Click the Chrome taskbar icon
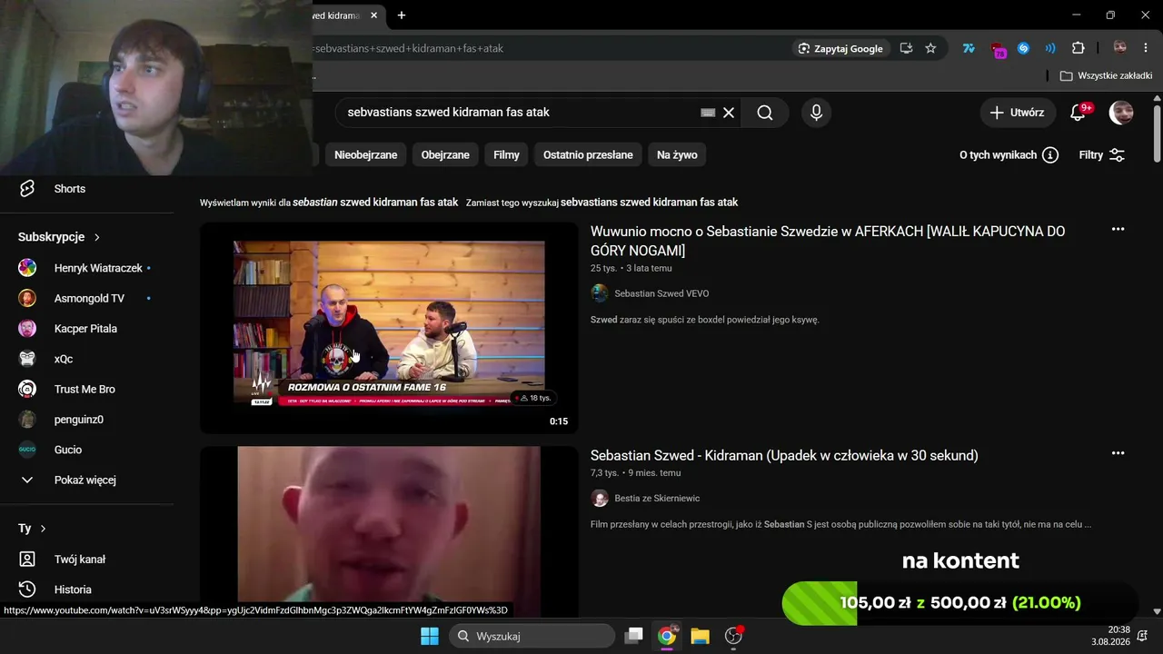Viewport: 1163px width, 654px height. point(667,636)
